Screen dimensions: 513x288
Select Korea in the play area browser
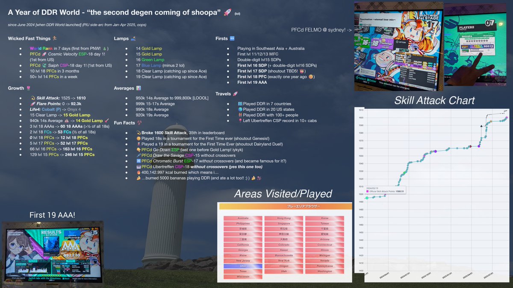[x=325, y=218]
